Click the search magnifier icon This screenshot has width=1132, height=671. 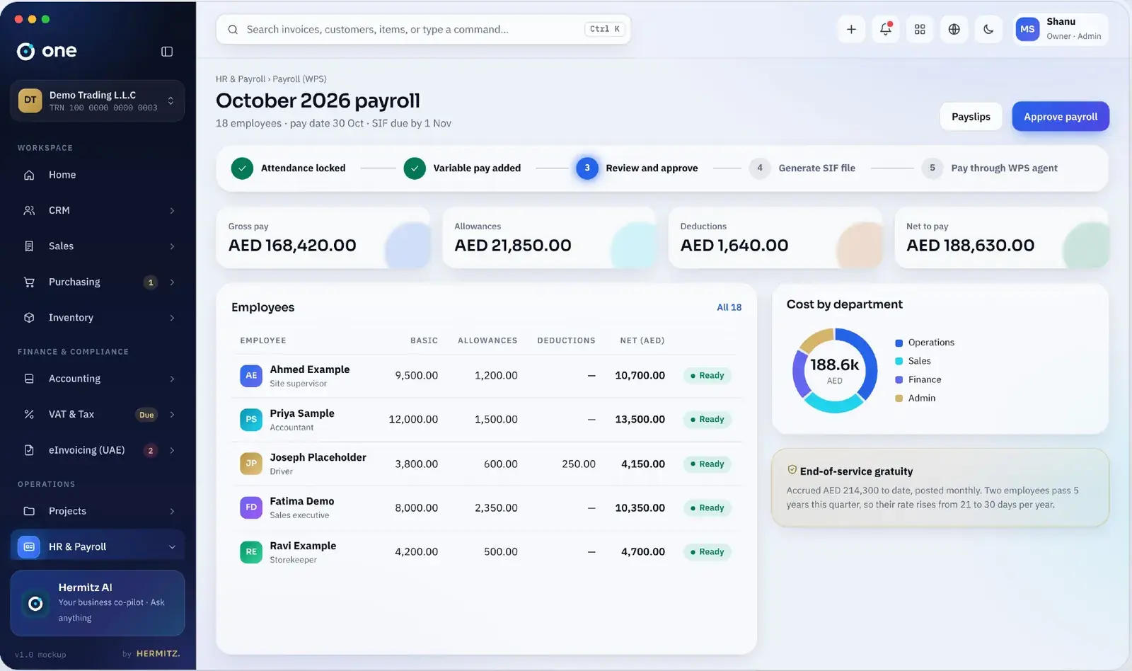232,30
